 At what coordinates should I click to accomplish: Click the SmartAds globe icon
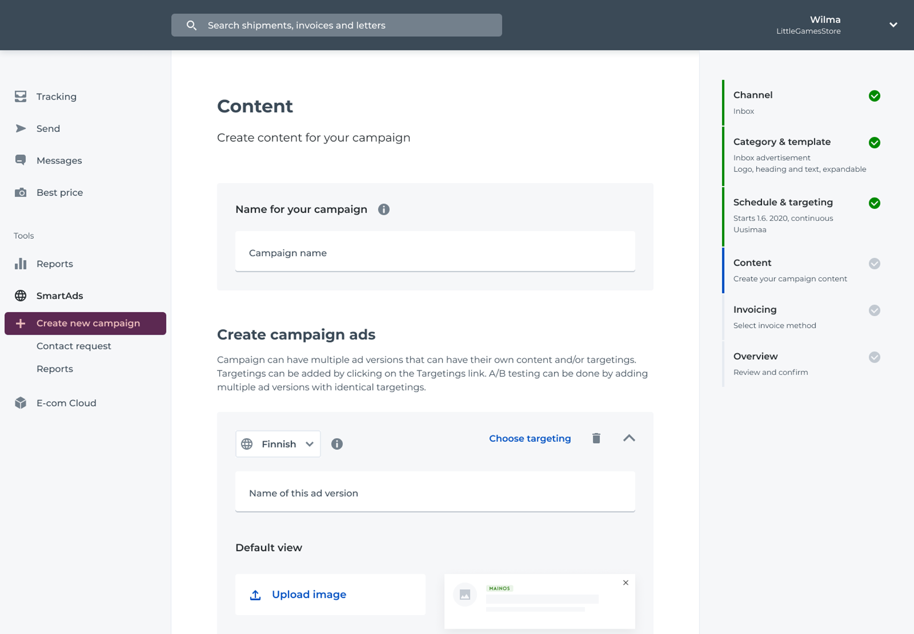coord(20,296)
